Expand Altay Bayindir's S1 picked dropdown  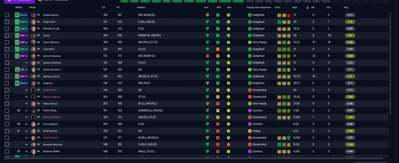point(22,131)
